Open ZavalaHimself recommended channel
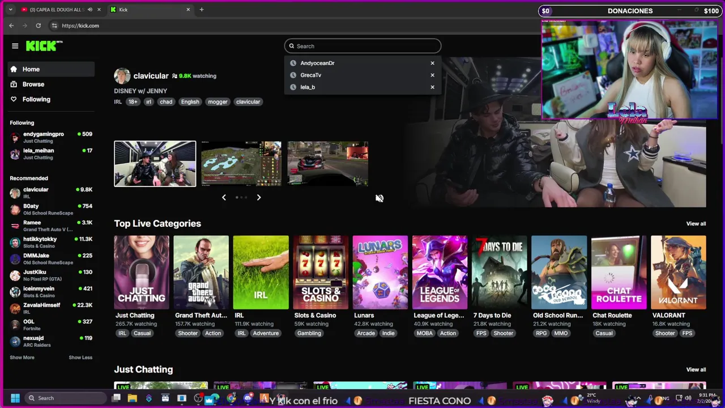Image resolution: width=725 pixels, height=408 pixels. (x=51, y=308)
